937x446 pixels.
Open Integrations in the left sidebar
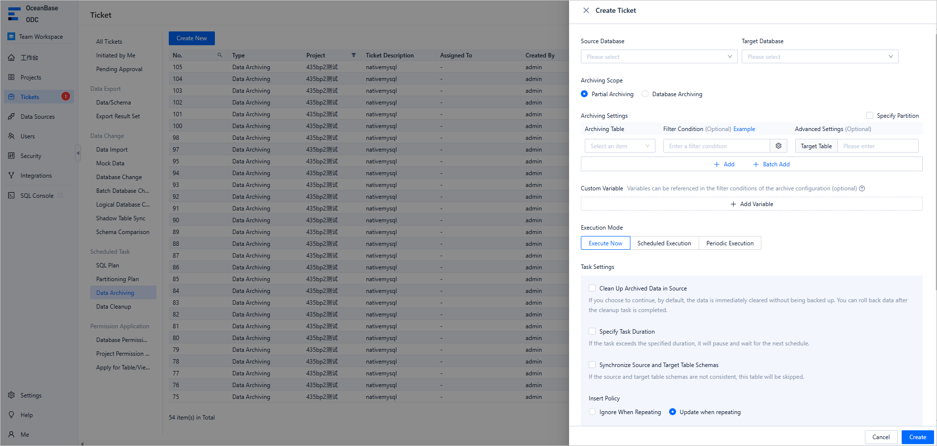click(x=36, y=176)
